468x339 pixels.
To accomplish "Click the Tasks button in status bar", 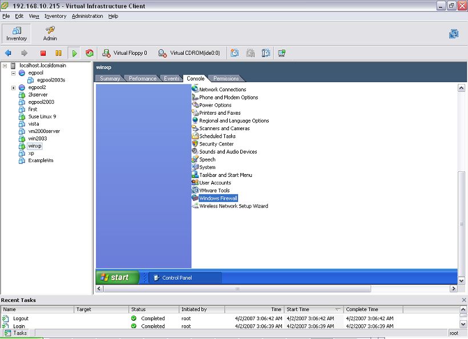I will [x=17, y=333].
